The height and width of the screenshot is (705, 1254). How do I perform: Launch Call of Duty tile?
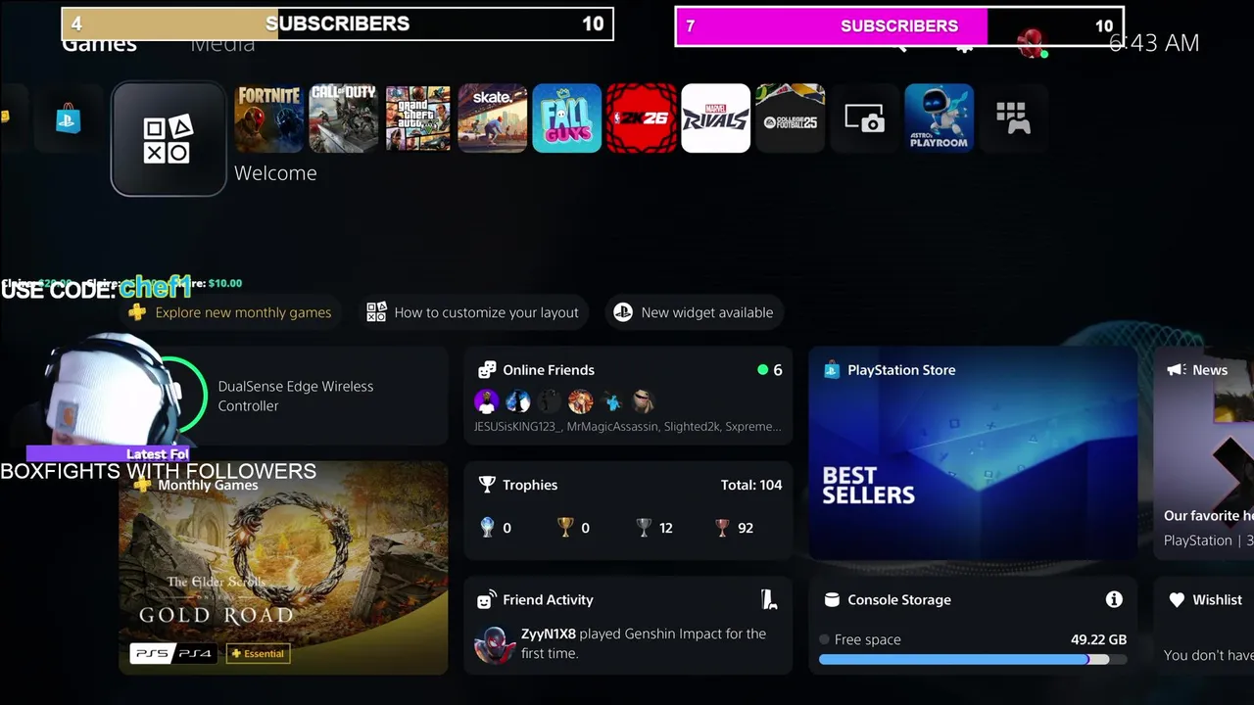click(x=344, y=118)
